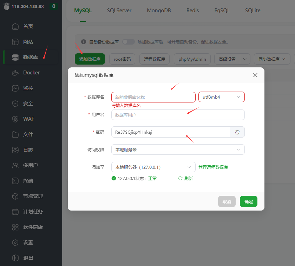Click the WAF globe shield icon
The image size is (295, 266).
point(15,119)
